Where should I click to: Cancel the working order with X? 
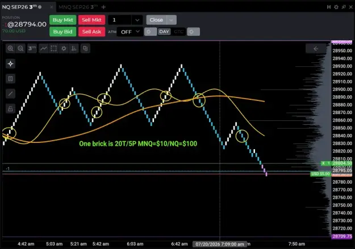(x=323, y=163)
